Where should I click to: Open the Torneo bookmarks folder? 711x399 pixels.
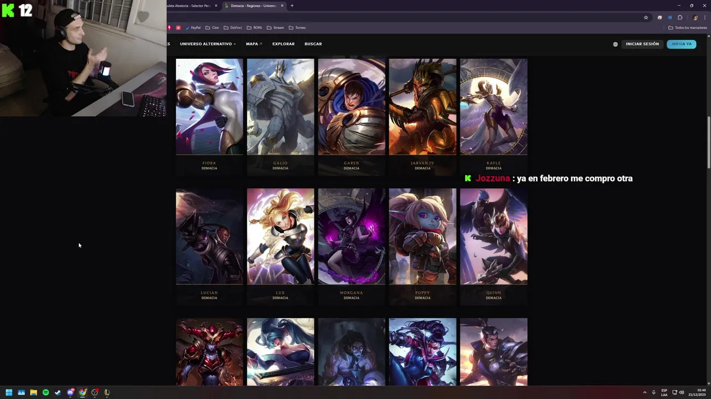click(297, 28)
